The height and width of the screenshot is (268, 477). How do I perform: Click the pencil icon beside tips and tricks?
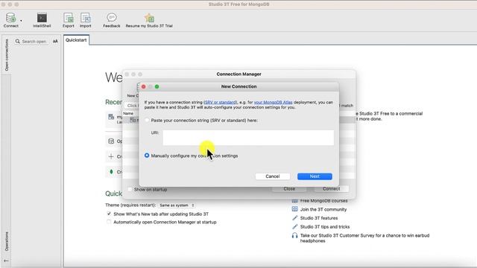click(x=295, y=226)
